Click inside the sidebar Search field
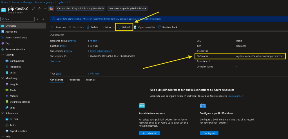 coord(18,19)
